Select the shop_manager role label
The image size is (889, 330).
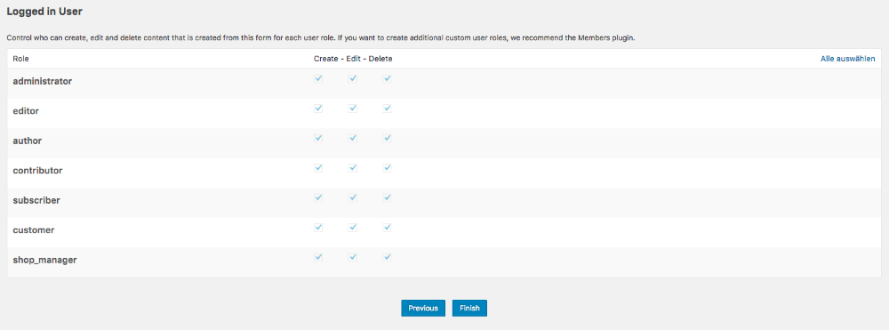44,261
